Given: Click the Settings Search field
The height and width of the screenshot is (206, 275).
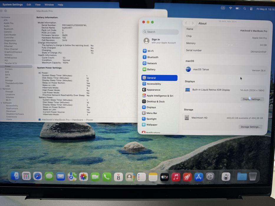Looking at the screenshot, I should point(160,32).
